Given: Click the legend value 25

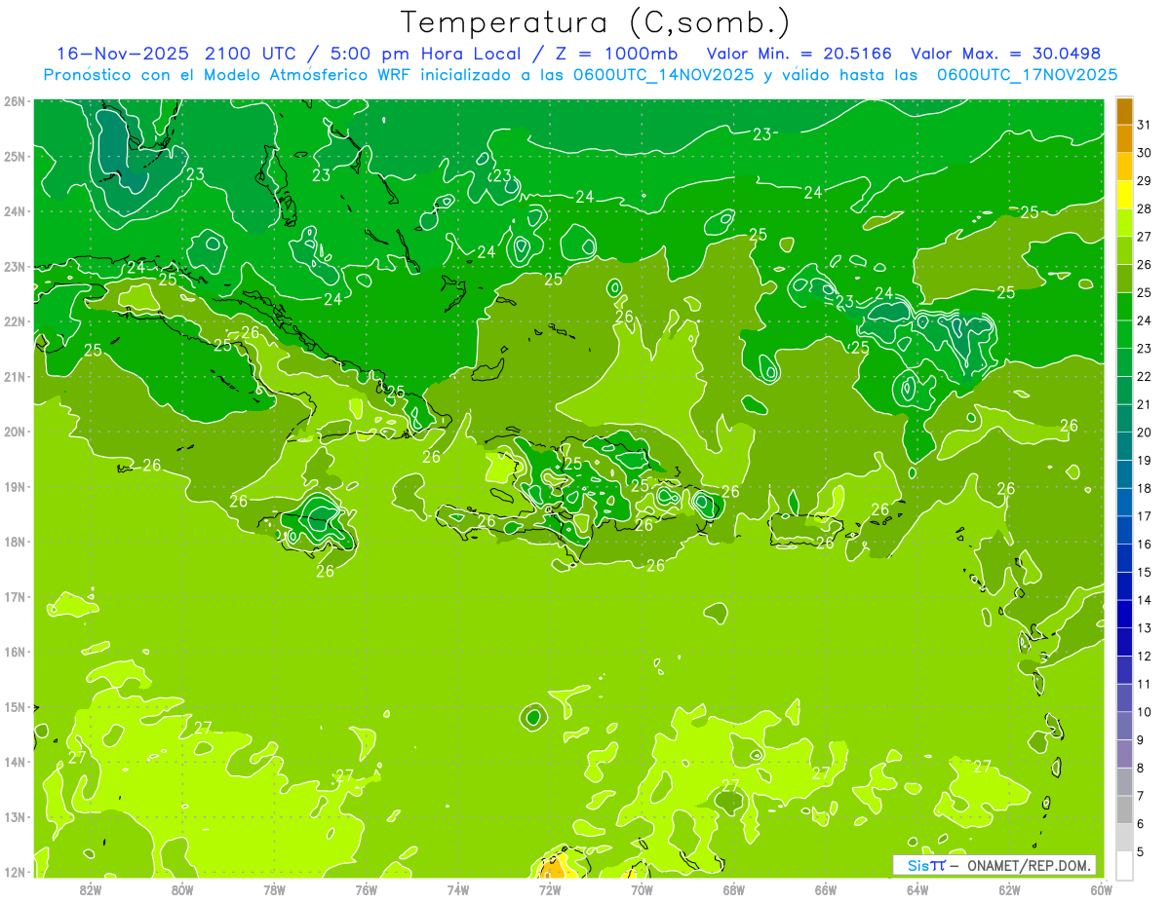Looking at the screenshot, I should click(1144, 292).
